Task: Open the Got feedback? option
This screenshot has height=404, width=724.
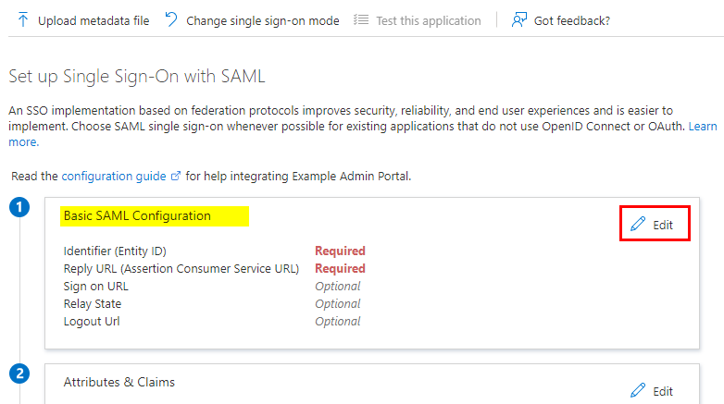Action: [561, 20]
